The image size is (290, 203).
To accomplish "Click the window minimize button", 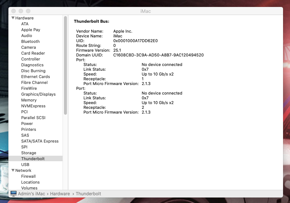I will click(21, 11).
